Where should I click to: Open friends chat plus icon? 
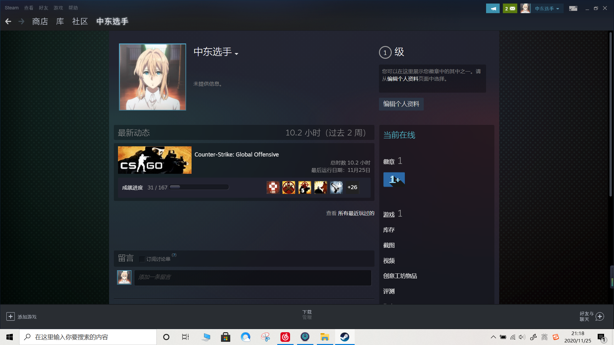[x=600, y=317]
